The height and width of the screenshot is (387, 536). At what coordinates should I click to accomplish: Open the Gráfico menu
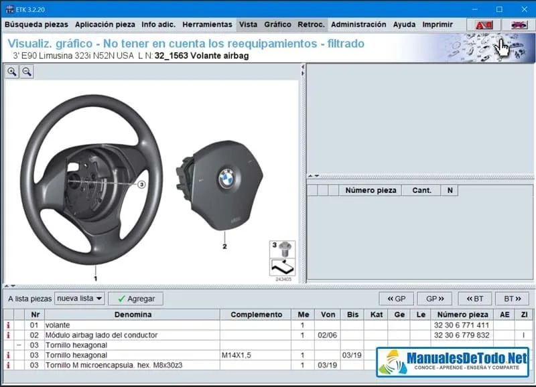tap(278, 24)
